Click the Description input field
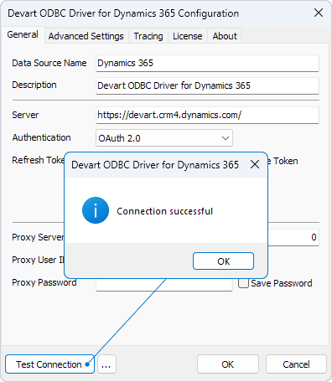Screen dimensions: 332x382 [207, 85]
